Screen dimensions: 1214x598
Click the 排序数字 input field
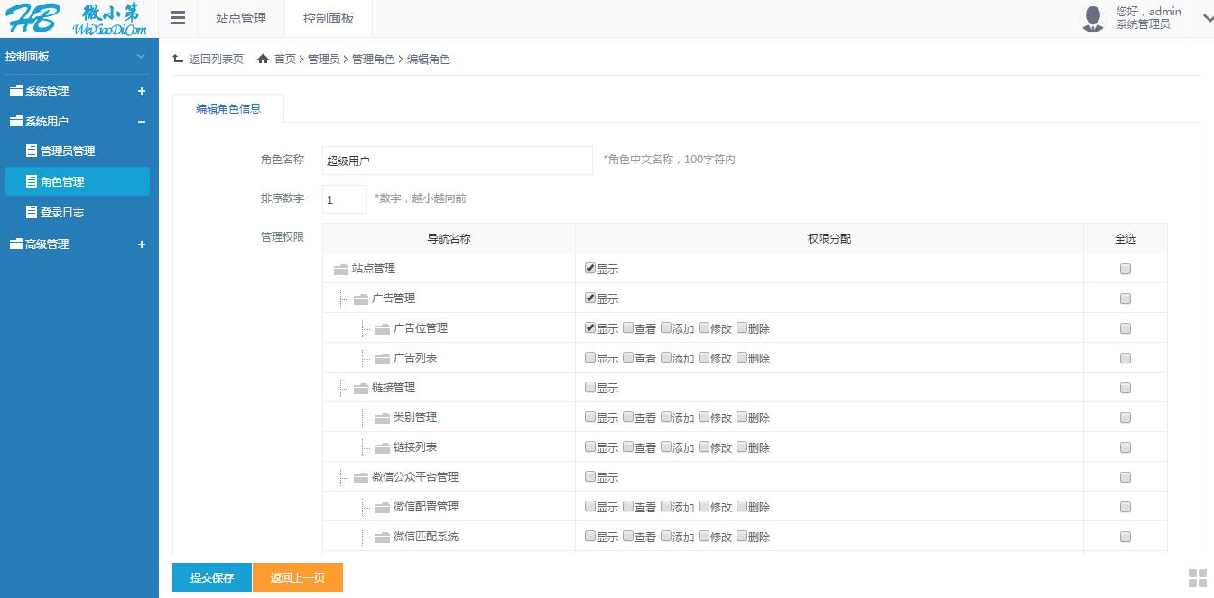click(x=345, y=199)
